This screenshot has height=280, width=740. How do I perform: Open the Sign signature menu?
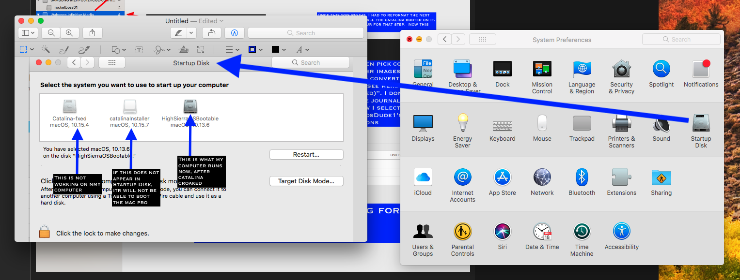(x=161, y=49)
